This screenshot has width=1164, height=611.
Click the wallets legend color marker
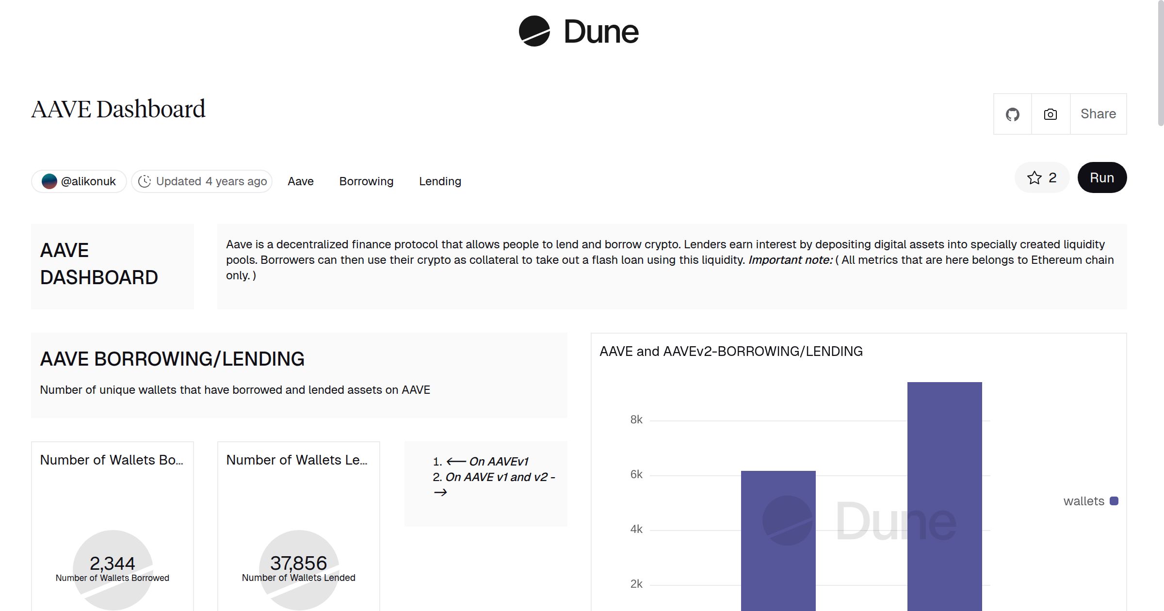[x=1114, y=500]
